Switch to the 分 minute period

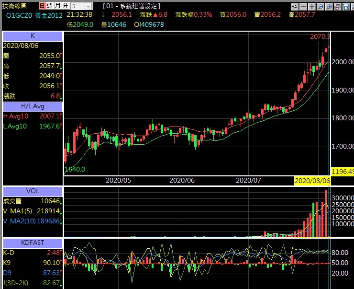click(66, 6)
